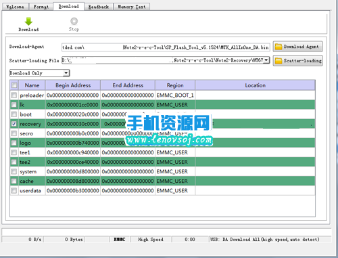338x258 pixels.
Task: Click the progress bar above status bar
Action: (x=166, y=232)
